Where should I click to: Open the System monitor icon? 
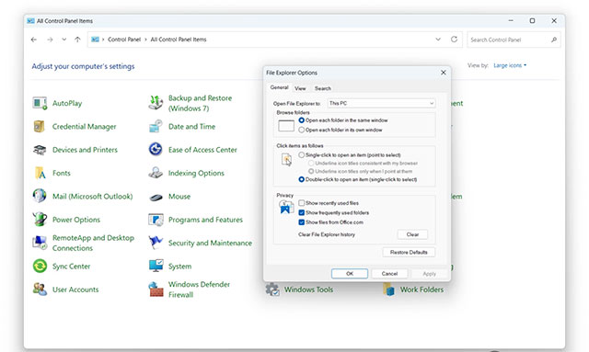(x=156, y=266)
